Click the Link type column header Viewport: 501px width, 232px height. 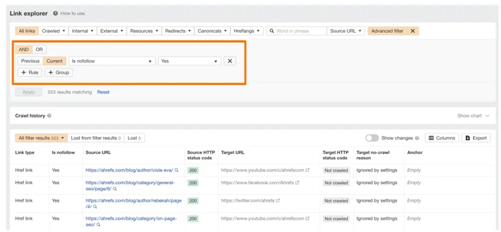coord(25,153)
